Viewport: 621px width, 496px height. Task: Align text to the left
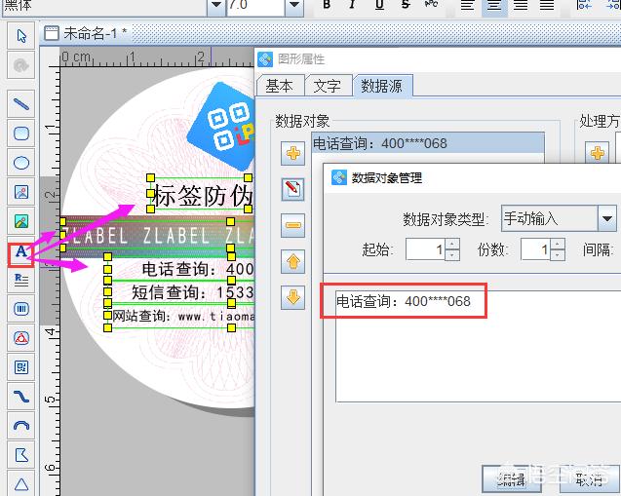468,6
